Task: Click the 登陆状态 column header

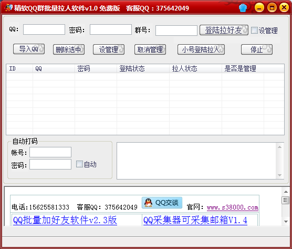Action: (143, 68)
